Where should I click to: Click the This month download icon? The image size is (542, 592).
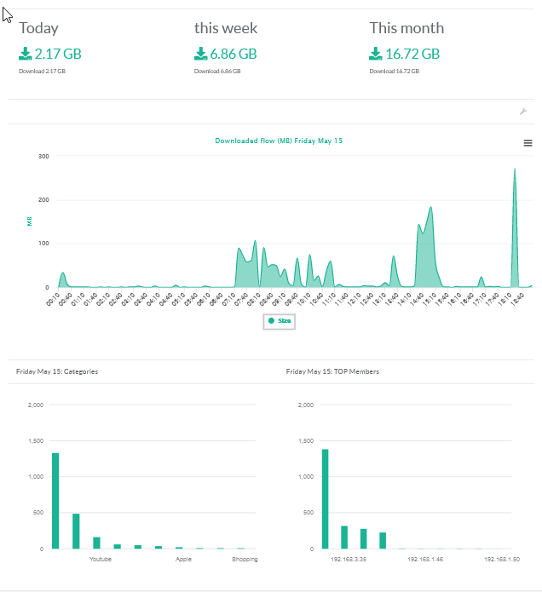pyautogui.click(x=376, y=55)
